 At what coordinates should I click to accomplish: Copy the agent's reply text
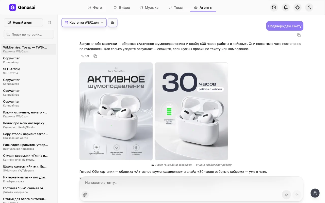click(95, 56)
